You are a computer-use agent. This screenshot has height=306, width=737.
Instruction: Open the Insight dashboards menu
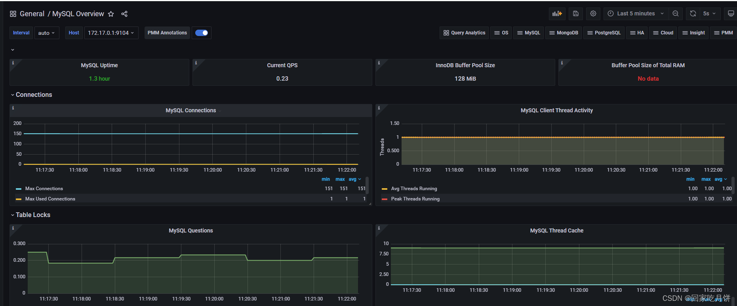[x=693, y=33]
